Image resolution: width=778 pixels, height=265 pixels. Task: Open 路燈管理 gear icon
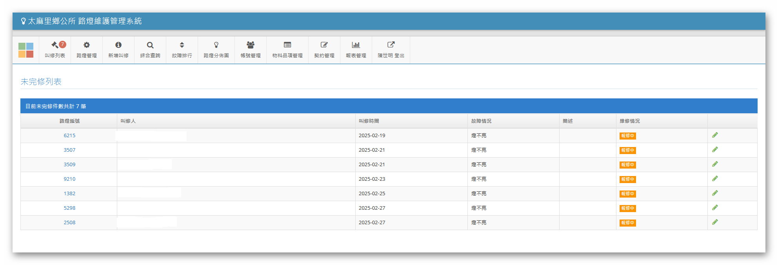point(87,45)
